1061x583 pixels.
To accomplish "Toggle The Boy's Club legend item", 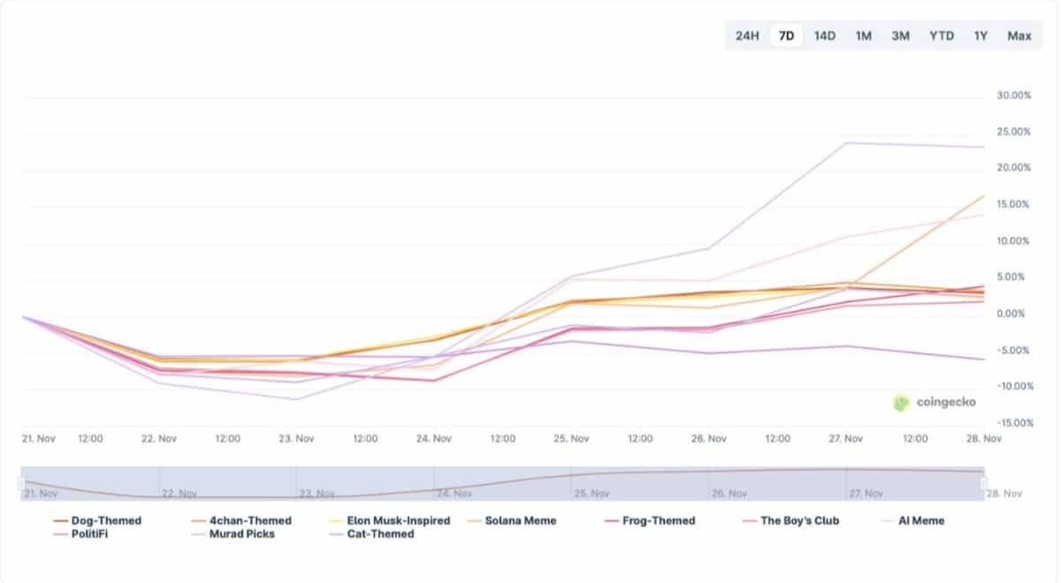I will tap(799, 520).
